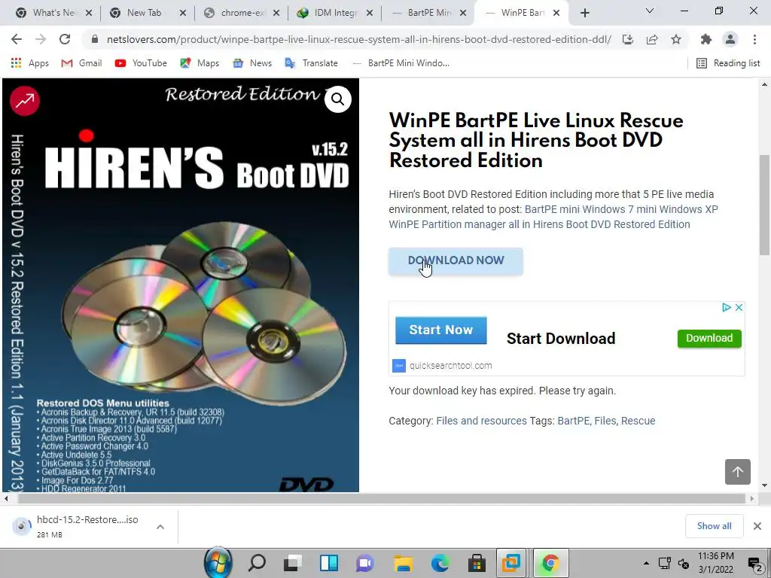Viewport: 771px width, 578px height.
Task: Bookmark this page with the star icon
Action: (676, 39)
